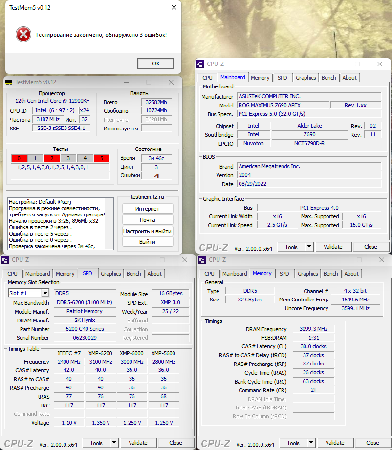This screenshot has width=392, height=450.
Task: Open Memory tab in SPD CPU-Z window
Action: click(65, 274)
